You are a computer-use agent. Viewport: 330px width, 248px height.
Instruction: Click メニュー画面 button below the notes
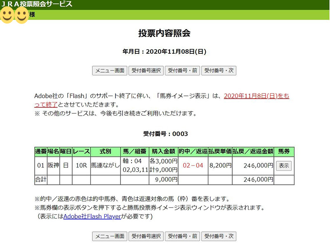[109, 236]
